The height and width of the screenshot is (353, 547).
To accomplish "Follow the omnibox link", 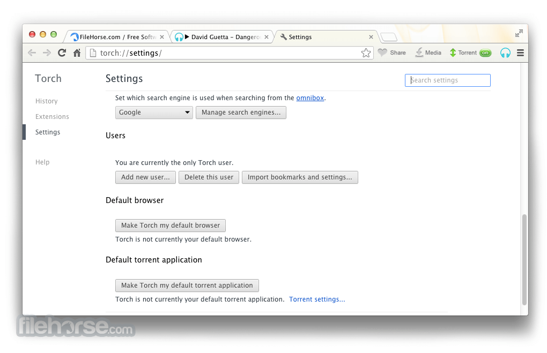I will coord(310,98).
